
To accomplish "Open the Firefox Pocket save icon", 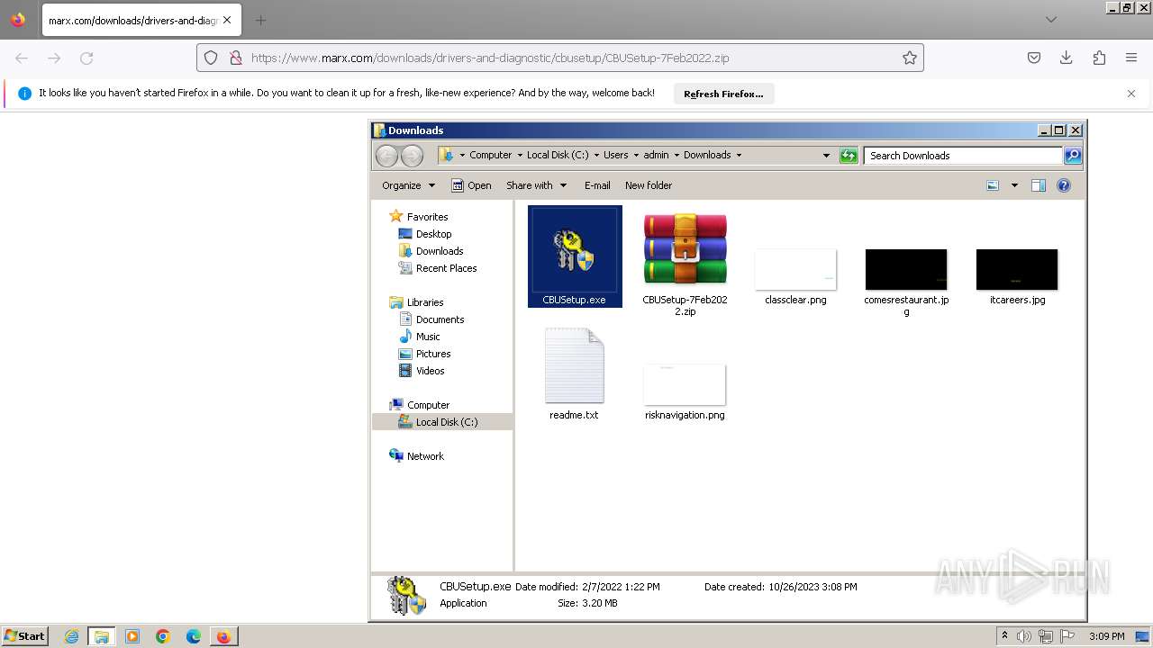I will click(x=1034, y=58).
